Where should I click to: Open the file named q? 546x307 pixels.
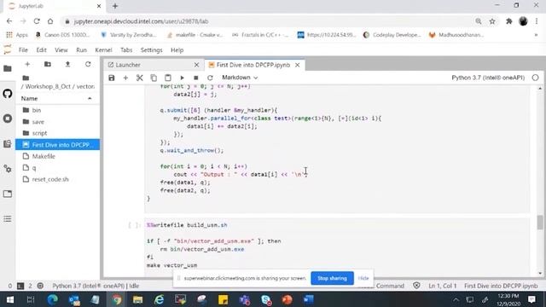click(57, 168)
